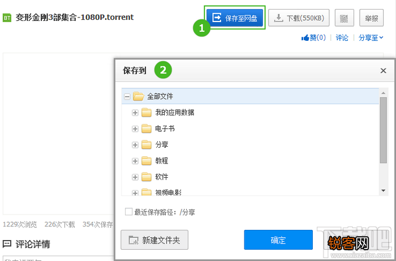Viewport: 396px width, 261px height.
Task: Tick the 最近保存路径 checkbox
Action: (128, 212)
